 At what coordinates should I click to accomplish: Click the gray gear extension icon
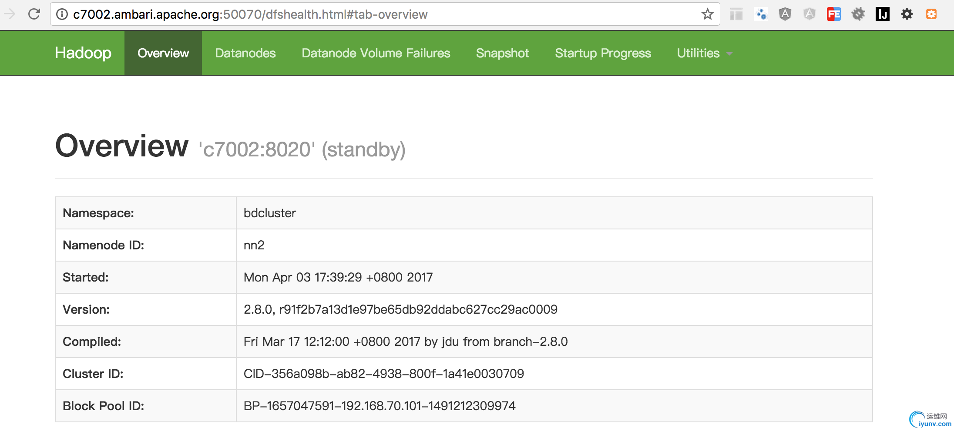[x=858, y=14]
